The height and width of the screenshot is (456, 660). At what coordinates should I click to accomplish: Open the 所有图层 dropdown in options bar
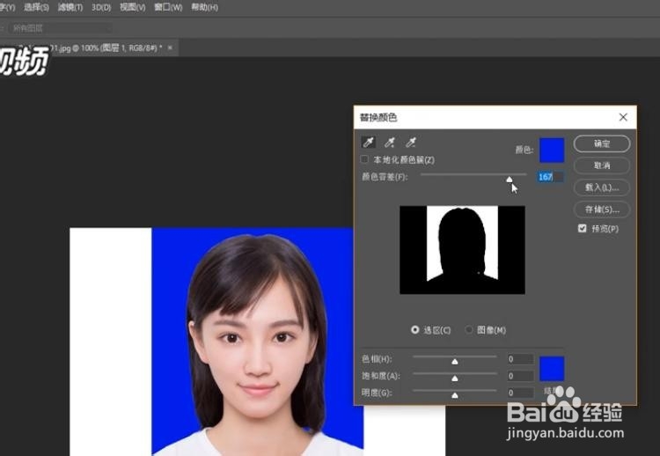pyautogui.click(x=60, y=28)
